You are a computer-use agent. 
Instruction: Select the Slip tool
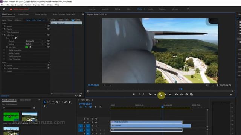click(x=61, y=102)
